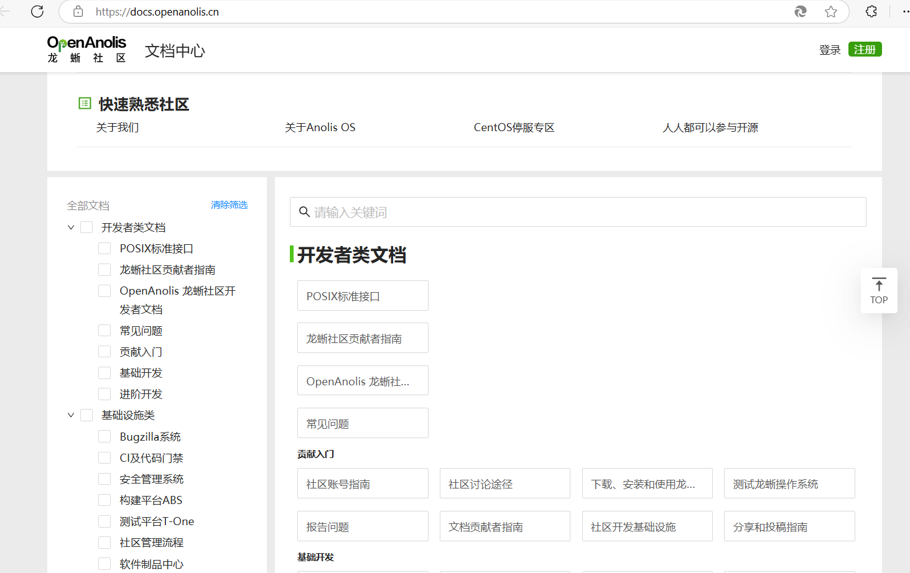The height and width of the screenshot is (573, 910).
Task: Tick the 龙蜥社区贡献者指南 checkbox
Action: (104, 270)
